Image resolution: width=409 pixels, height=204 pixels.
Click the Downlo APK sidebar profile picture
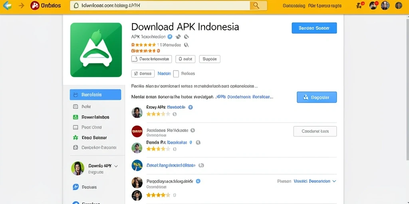tap(78, 169)
